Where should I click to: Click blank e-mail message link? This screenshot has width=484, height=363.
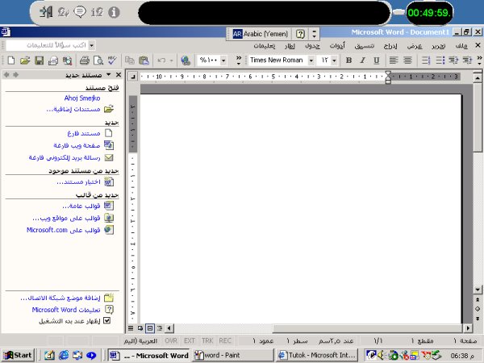point(65,157)
